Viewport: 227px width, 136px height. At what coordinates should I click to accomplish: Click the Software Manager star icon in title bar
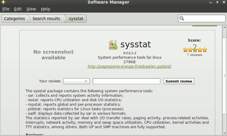point(3,2)
